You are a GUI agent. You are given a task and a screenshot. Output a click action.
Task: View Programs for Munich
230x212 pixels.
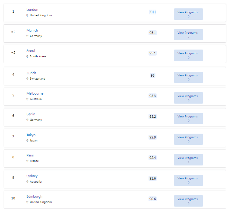tap(188, 35)
